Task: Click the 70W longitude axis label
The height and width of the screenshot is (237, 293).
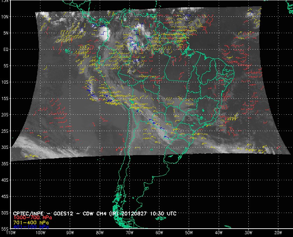Action: click(x=129, y=233)
